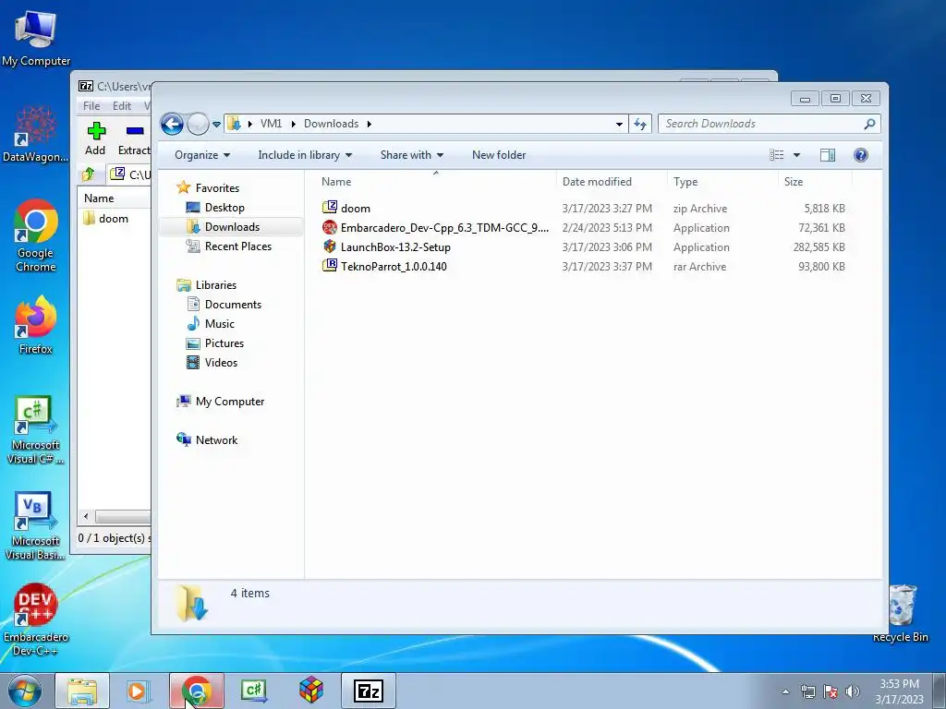Click the up-folder icon in 7-Zip
Viewport: 946px width, 709px height.
tap(88, 174)
